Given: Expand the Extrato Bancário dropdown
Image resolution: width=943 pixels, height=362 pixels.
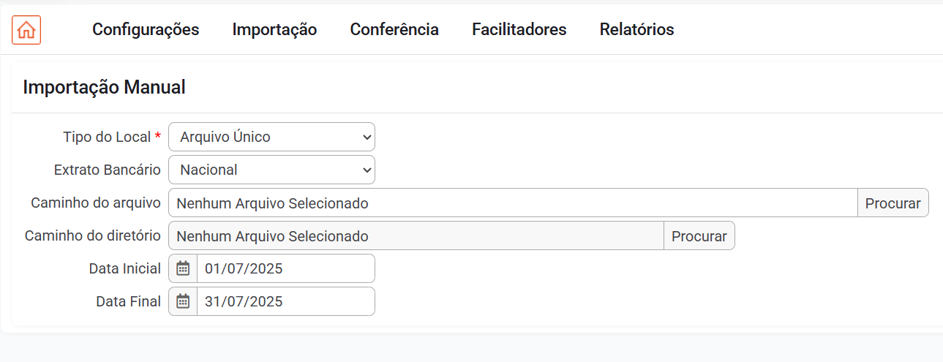Looking at the screenshot, I should click(x=271, y=170).
